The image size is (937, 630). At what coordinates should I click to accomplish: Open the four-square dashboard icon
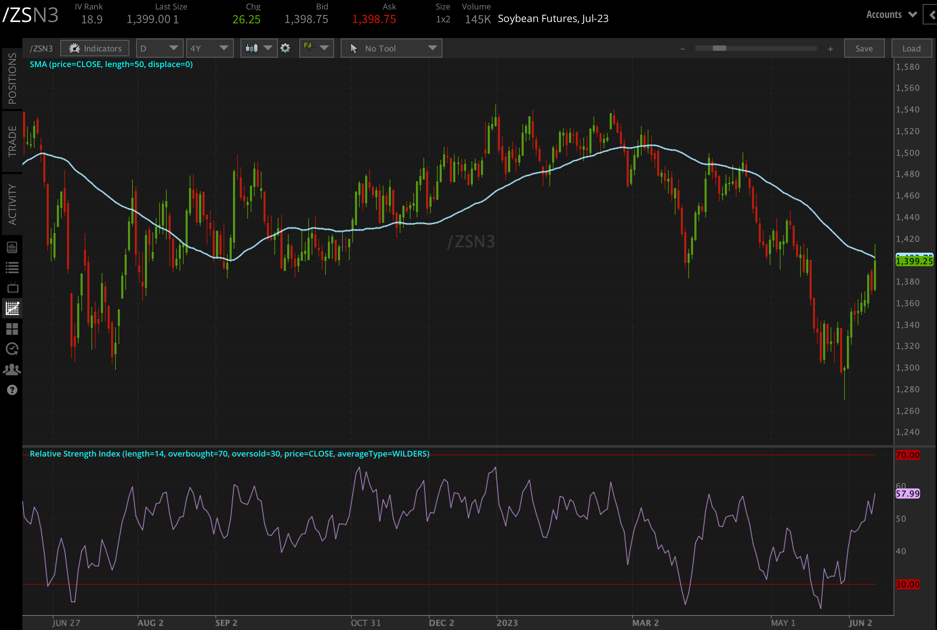coord(12,329)
